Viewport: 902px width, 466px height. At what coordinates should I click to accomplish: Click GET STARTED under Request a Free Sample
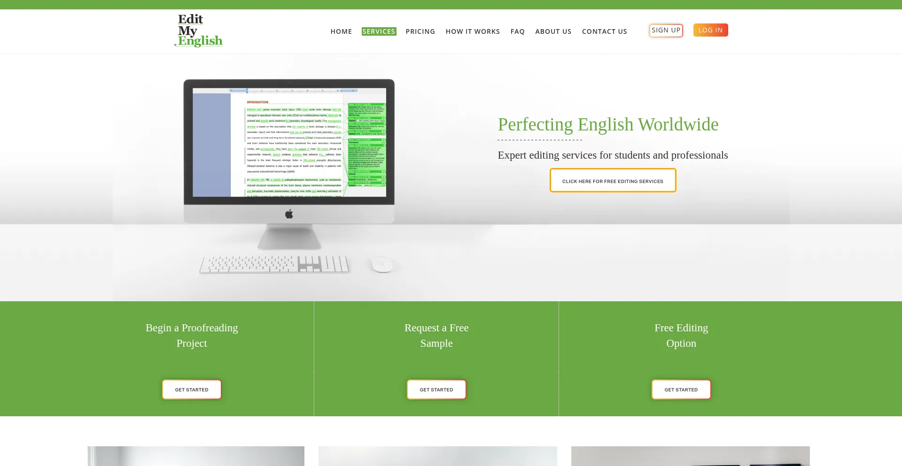tap(436, 389)
